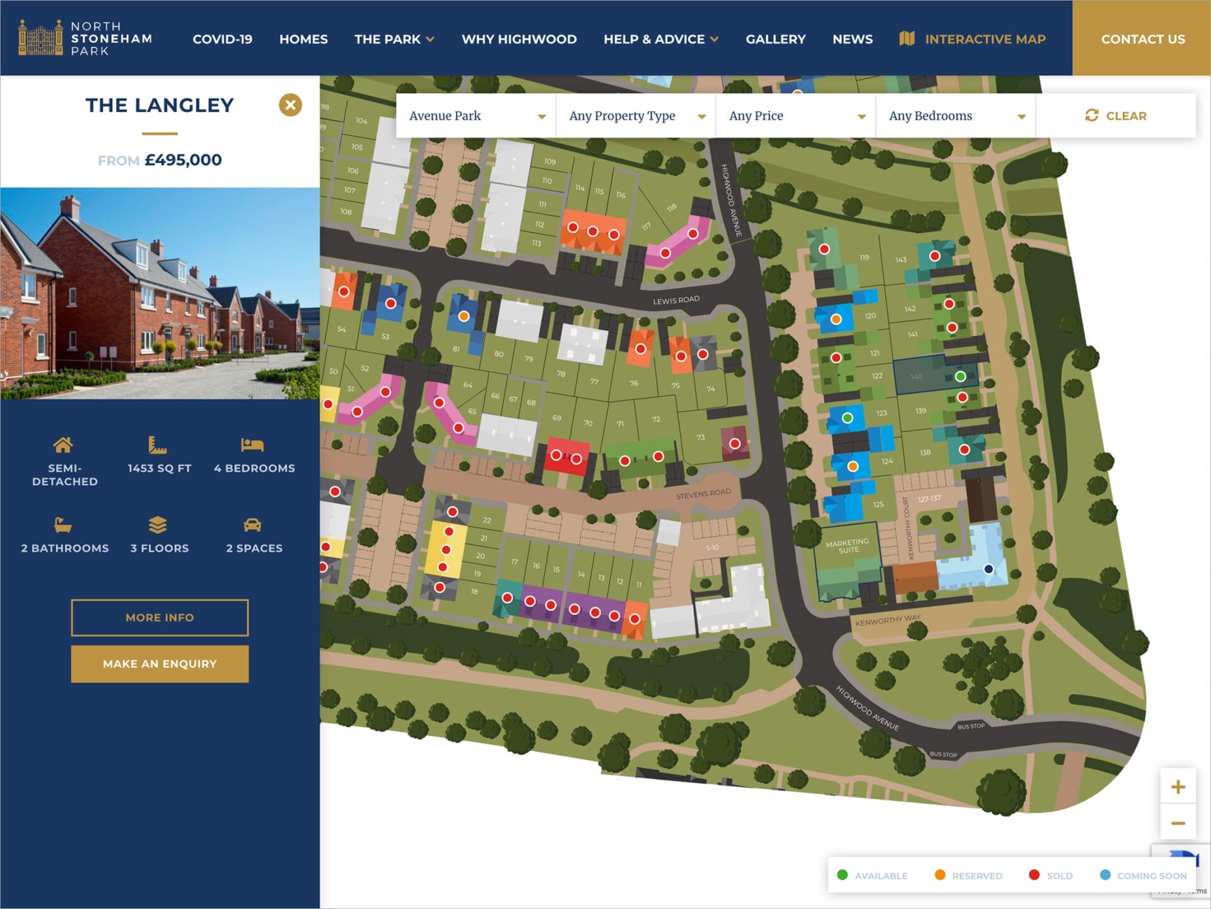Click the Interactive Map icon in navigation
This screenshot has height=909, width=1211.
(907, 38)
